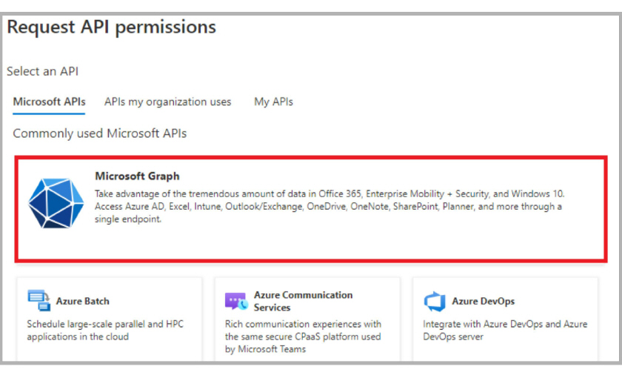Pick the Azure DevOps card title
The image size is (622, 378).
[483, 301]
